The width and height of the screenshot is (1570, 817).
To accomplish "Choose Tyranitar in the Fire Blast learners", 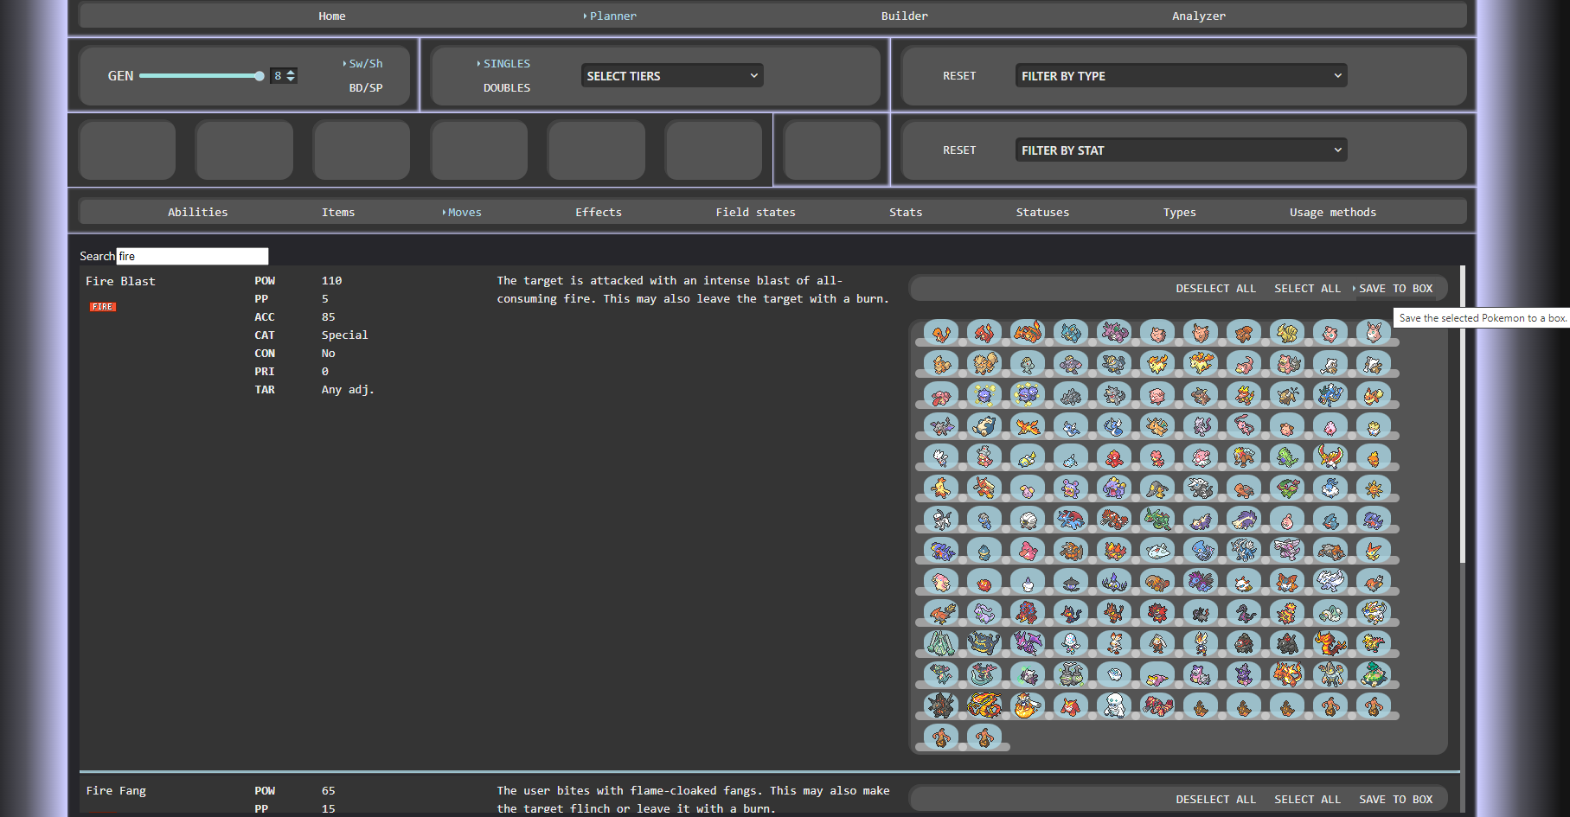I will (1287, 456).
